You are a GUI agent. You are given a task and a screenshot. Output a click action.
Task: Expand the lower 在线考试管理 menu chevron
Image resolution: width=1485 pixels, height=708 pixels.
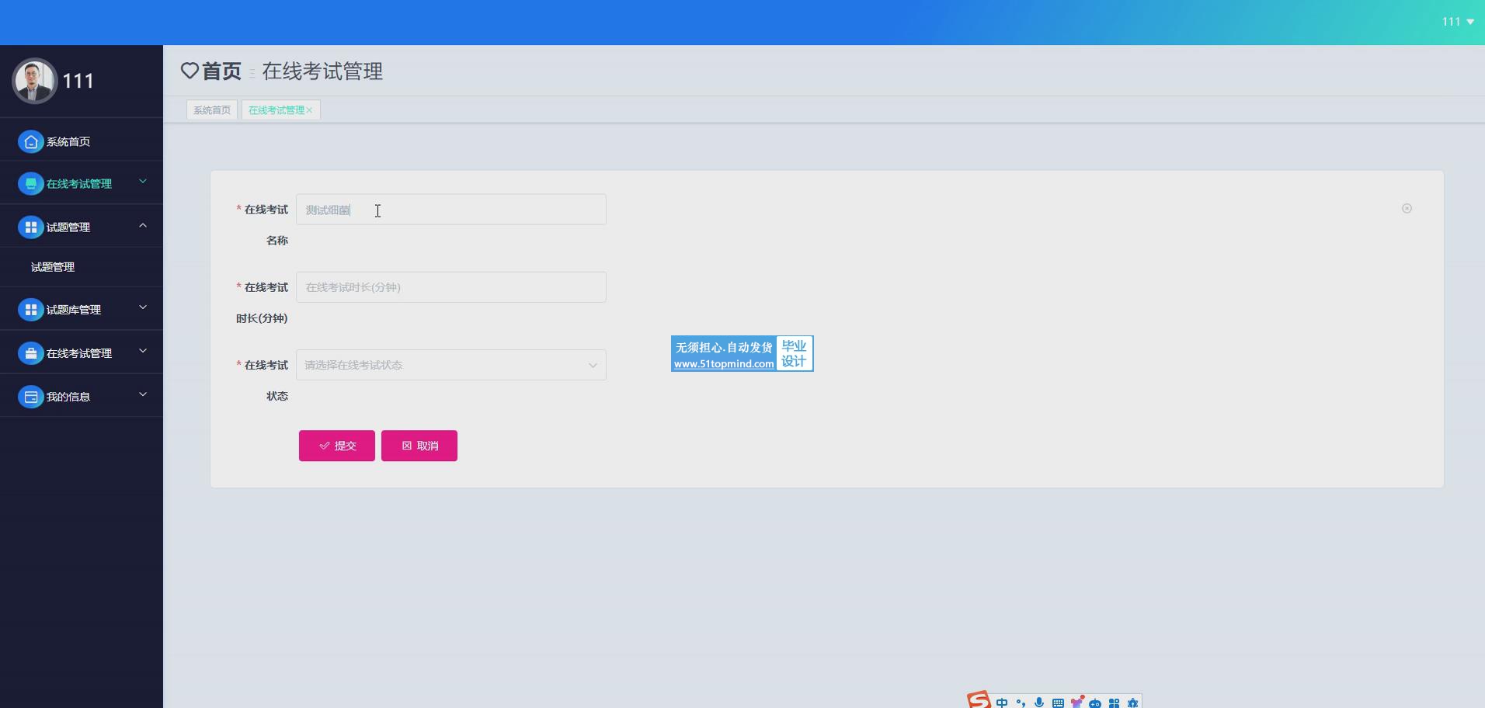[x=143, y=351]
